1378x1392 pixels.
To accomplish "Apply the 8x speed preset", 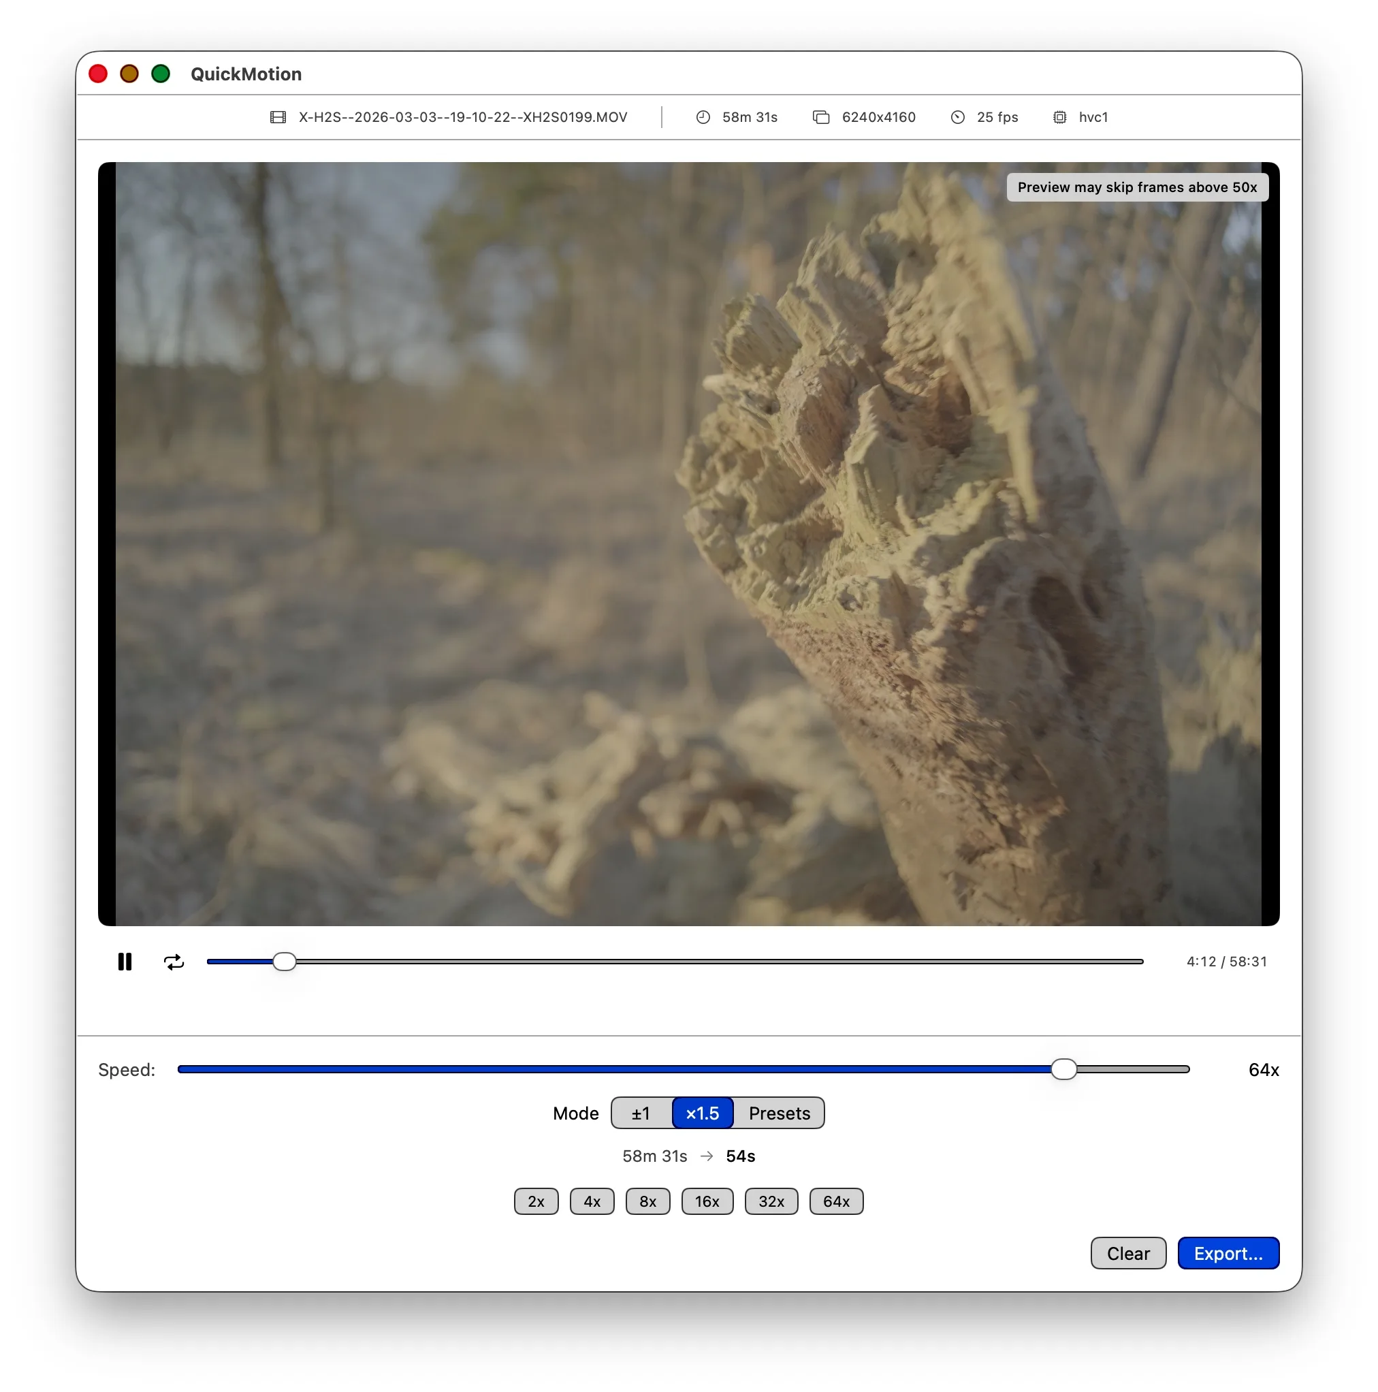I will (647, 1201).
